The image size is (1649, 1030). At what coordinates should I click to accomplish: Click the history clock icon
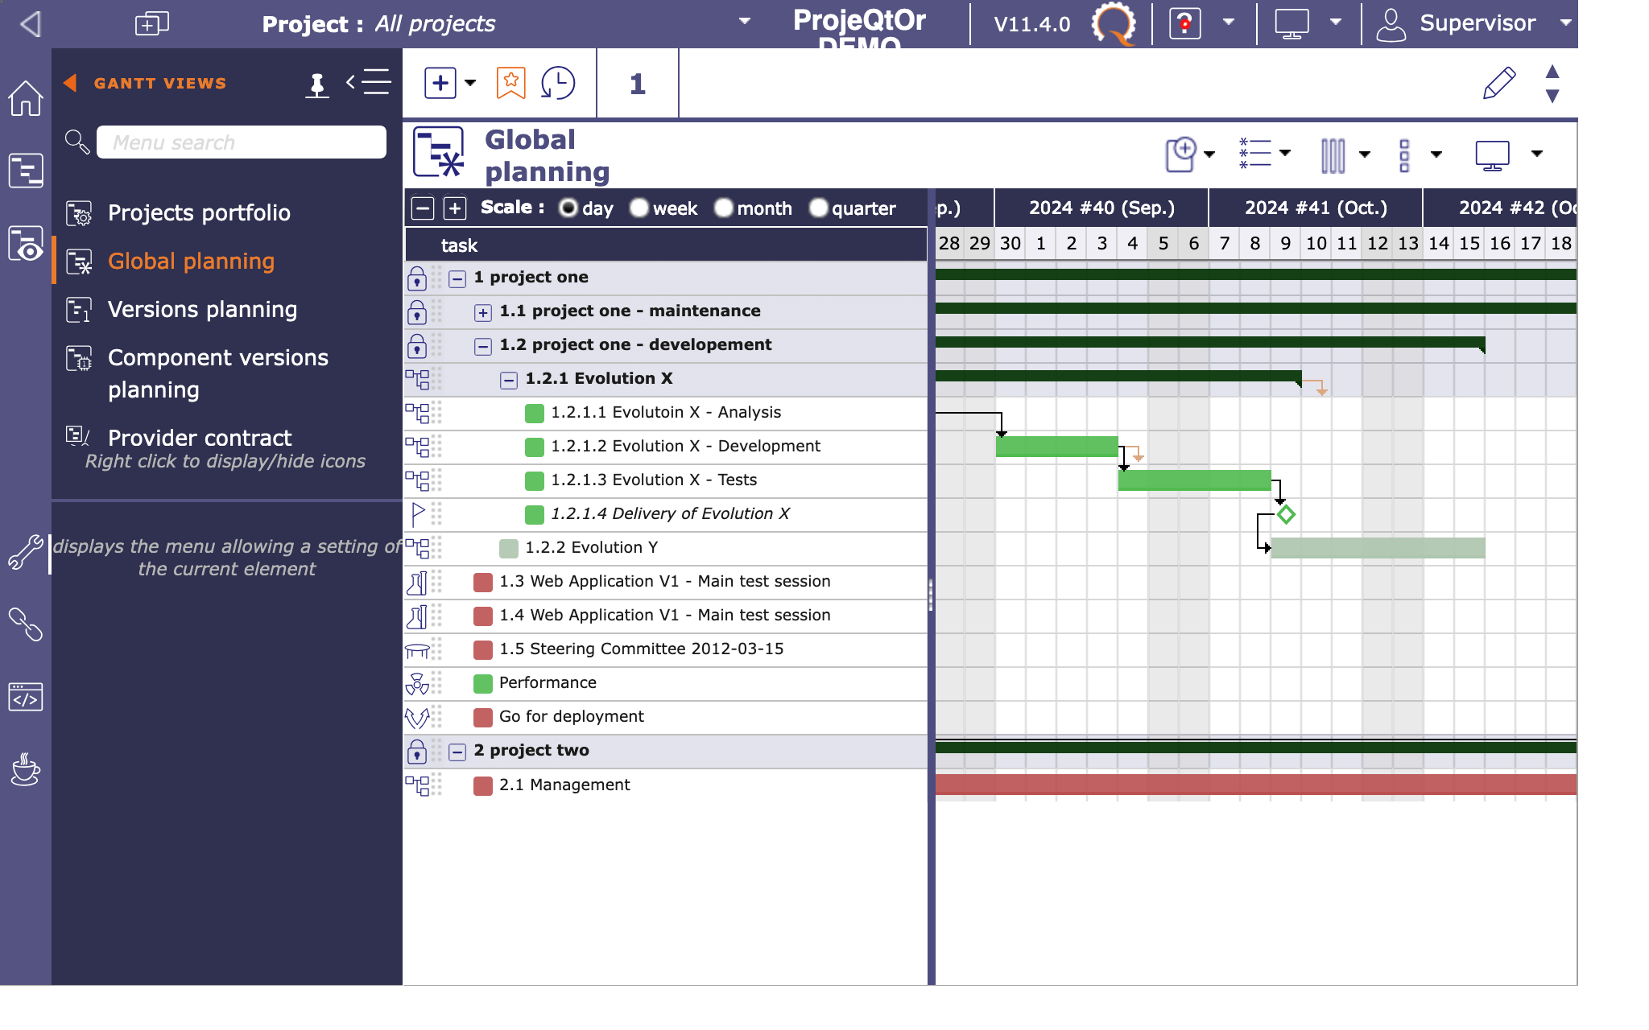click(x=557, y=83)
